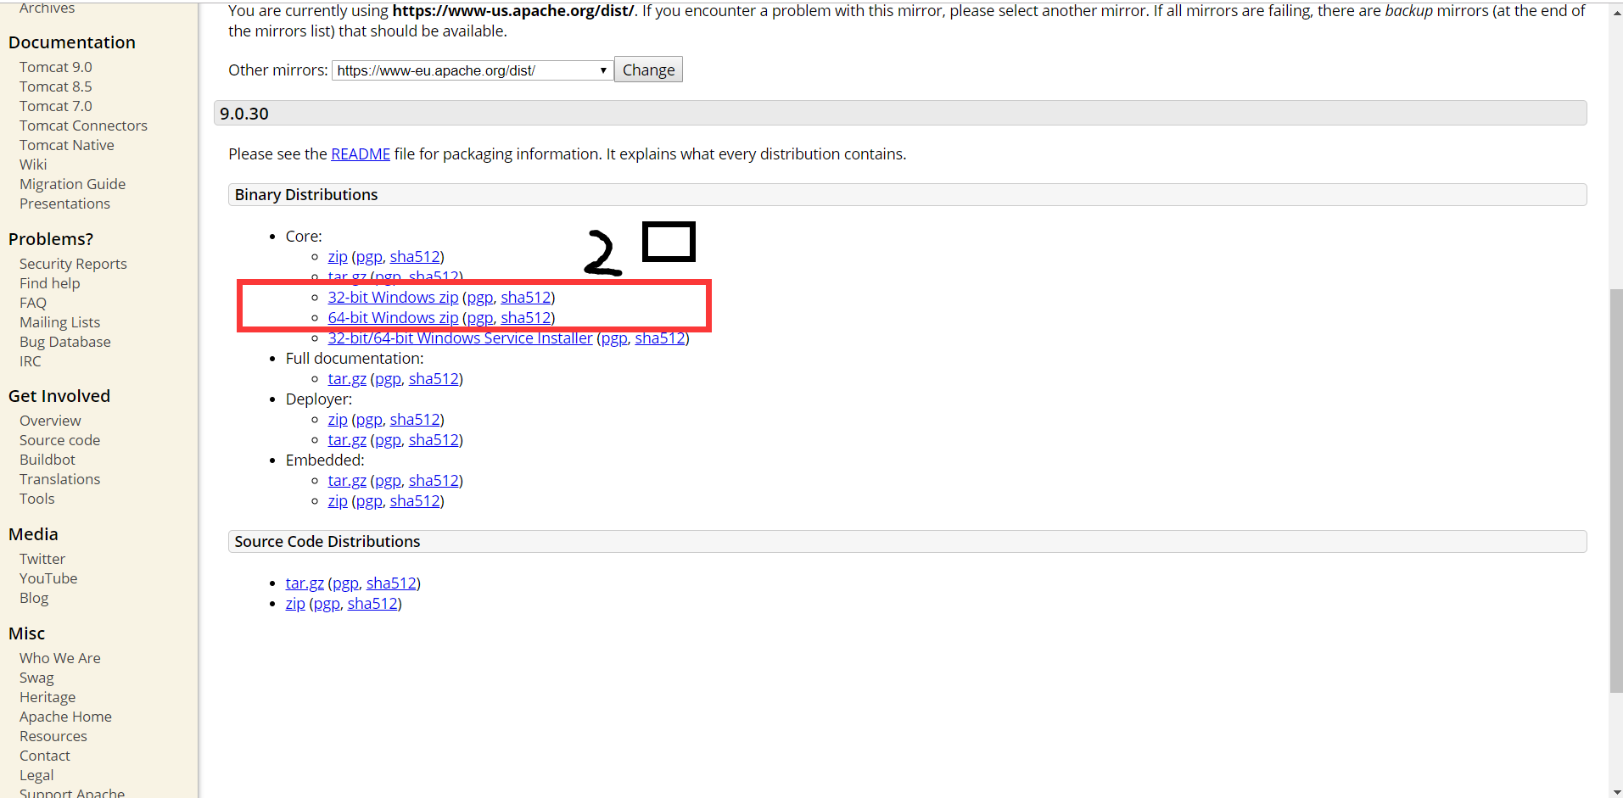Download the Core zip distribution

pyautogui.click(x=338, y=256)
